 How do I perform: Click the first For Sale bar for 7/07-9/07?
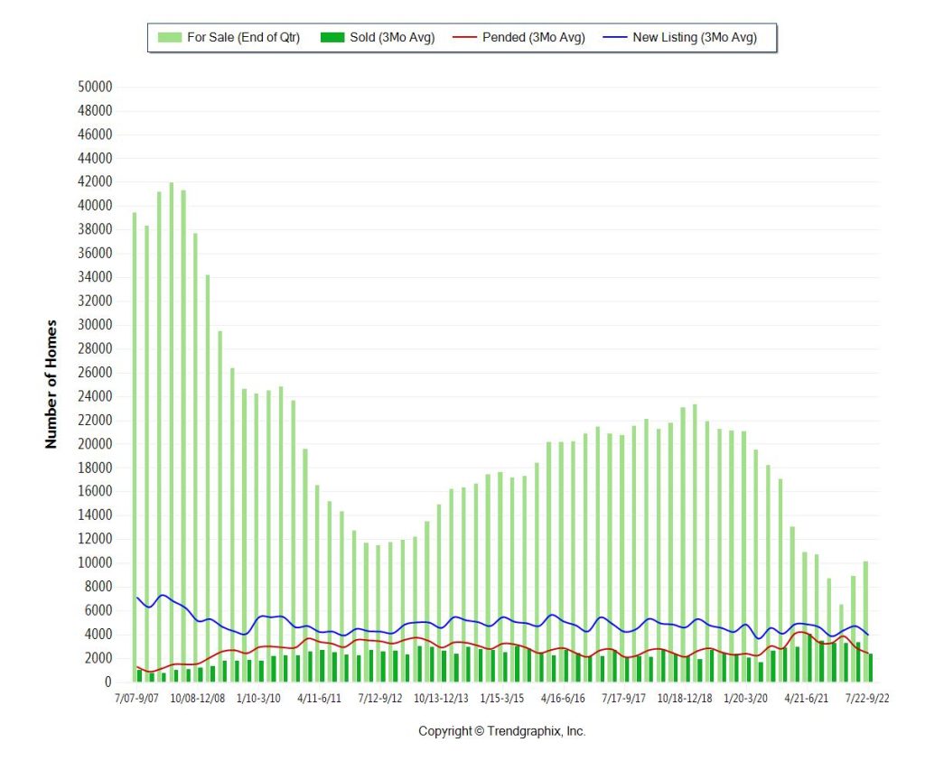135,448
